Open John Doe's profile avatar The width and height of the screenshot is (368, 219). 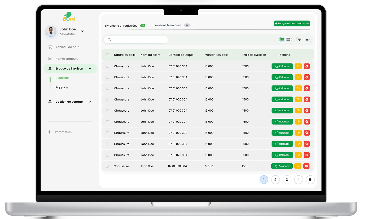click(51, 31)
